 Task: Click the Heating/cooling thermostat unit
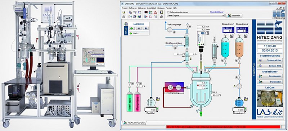[x=174, y=88]
